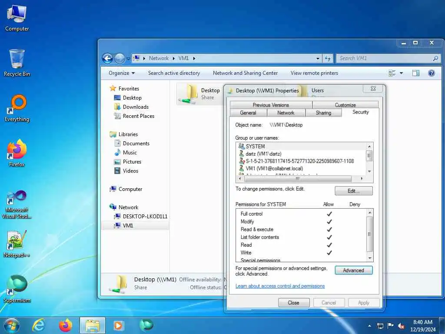Click the permissions list vertical scrollbar
Image resolution: width=445 pixels, height=334 pixels.
coord(369,235)
